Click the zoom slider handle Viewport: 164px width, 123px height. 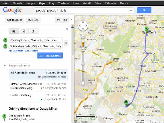tap(83, 64)
